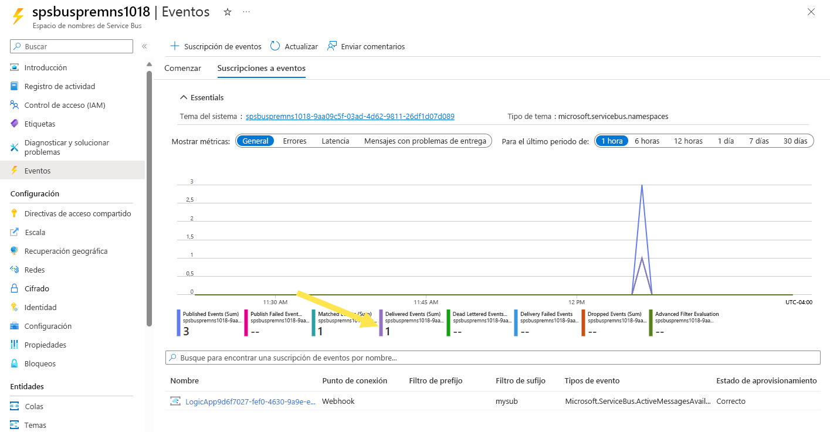The image size is (830, 432).
Task: Select General metrics option
Action: point(255,141)
